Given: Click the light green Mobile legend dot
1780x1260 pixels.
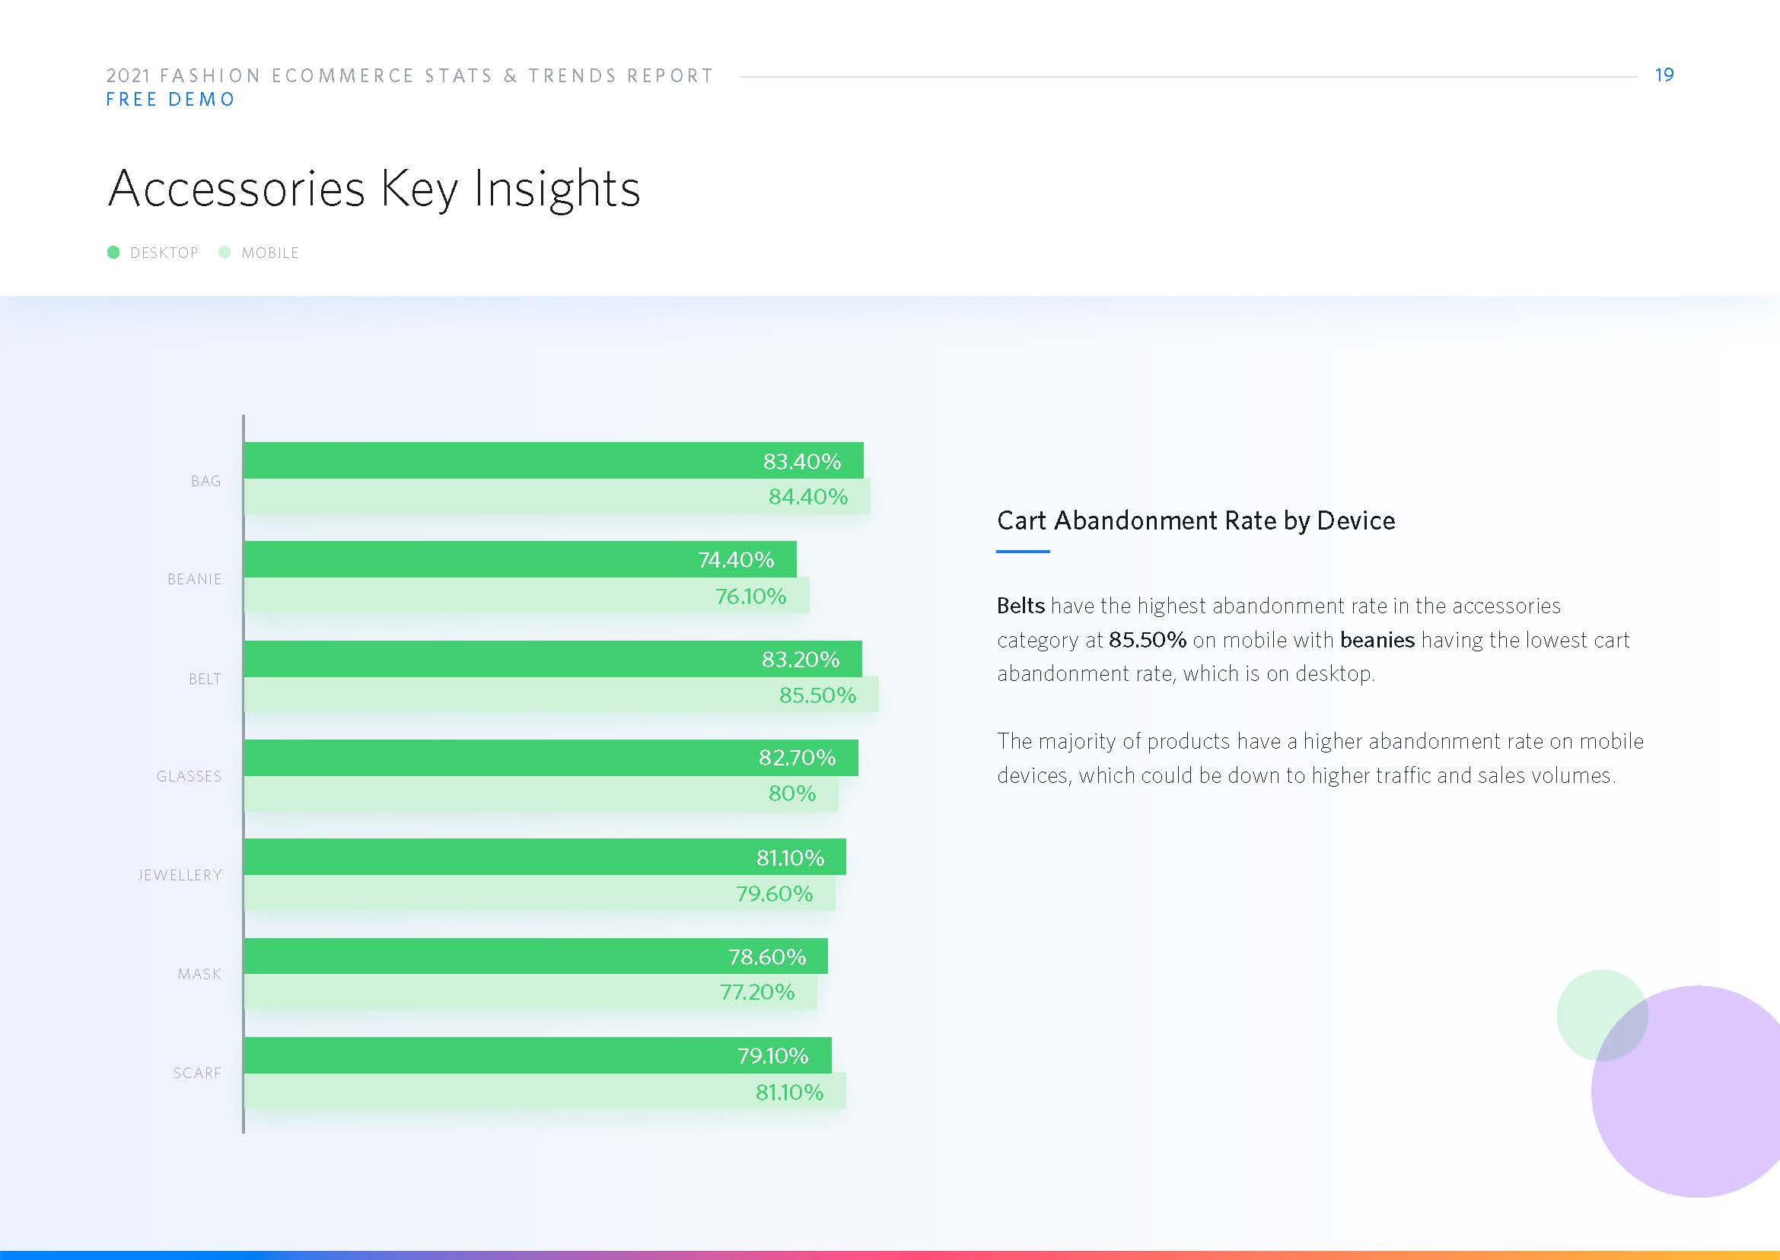Looking at the screenshot, I should (224, 252).
